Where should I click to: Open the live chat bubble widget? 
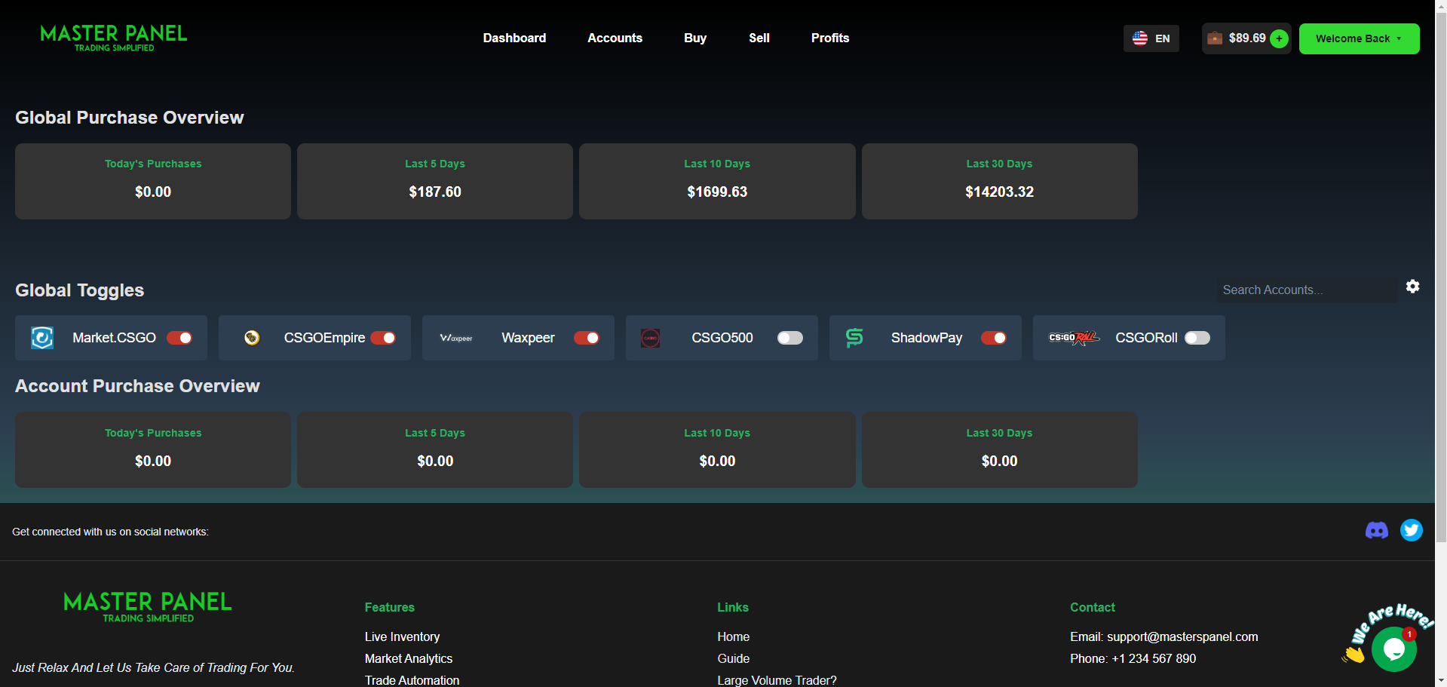pyautogui.click(x=1394, y=649)
